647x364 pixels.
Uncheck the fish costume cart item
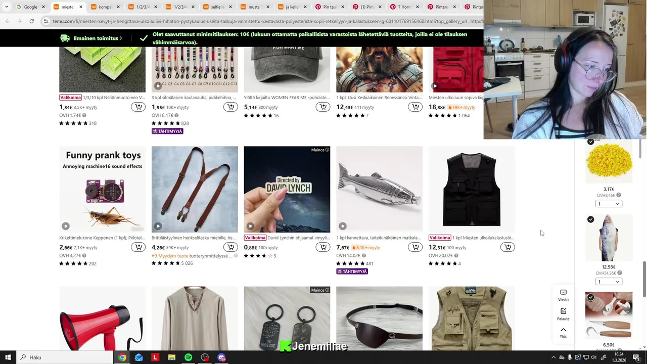(590, 219)
